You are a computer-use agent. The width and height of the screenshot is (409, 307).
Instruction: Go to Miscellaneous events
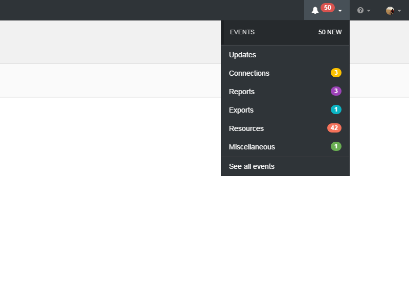coord(252,147)
